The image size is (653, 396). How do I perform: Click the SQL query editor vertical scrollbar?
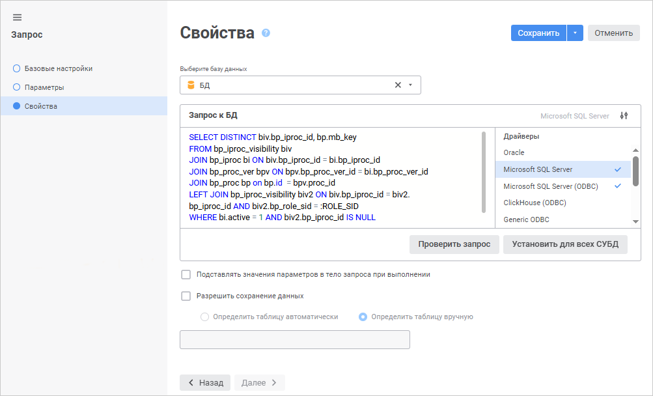click(x=484, y=172)
